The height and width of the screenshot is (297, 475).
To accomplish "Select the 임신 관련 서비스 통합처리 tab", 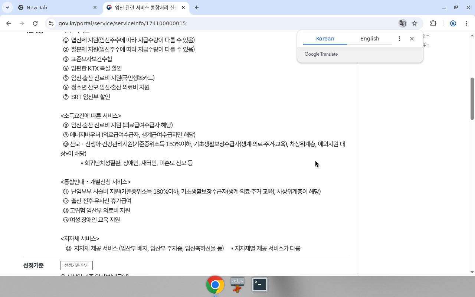I will coord(145,7).
